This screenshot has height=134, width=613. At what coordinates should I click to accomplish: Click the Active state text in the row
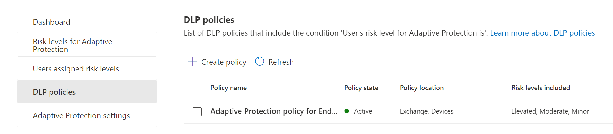pyautogui.click(x=363, y=111)
